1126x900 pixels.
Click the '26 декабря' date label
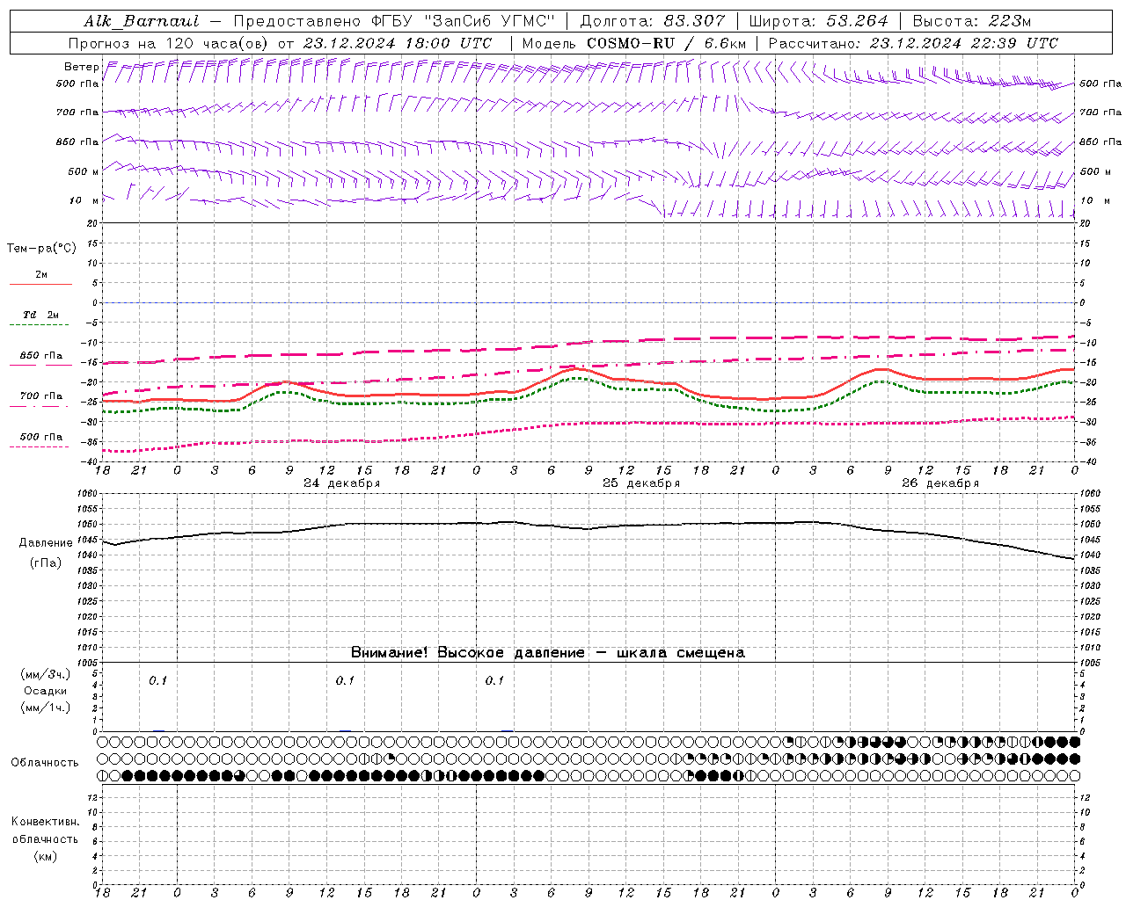940,483
